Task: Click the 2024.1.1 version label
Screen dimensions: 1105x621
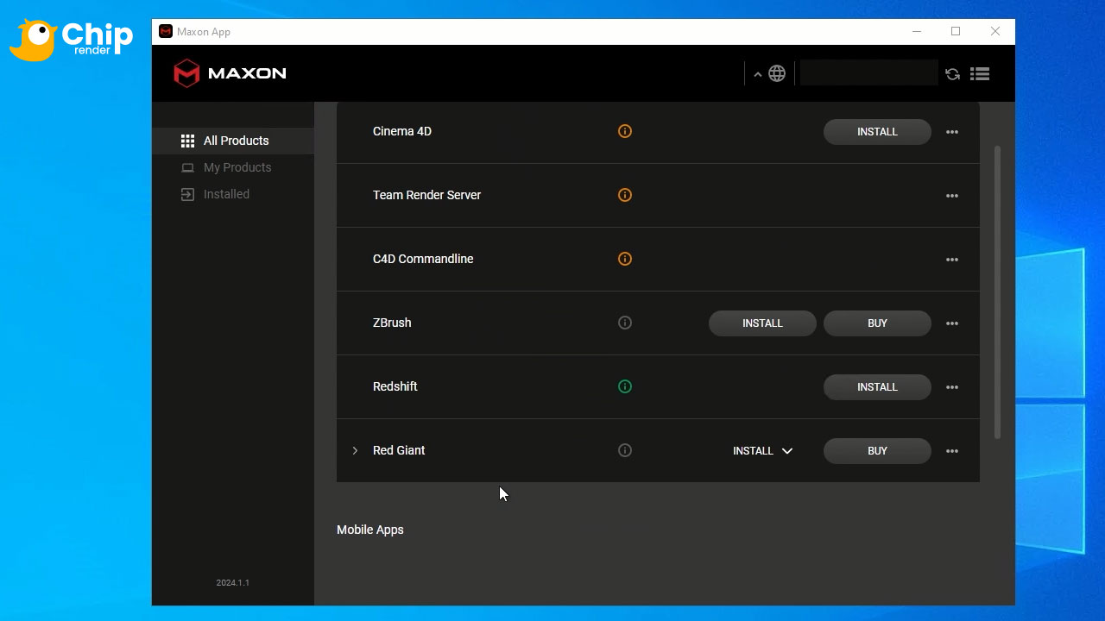Action: coord(233,583)
